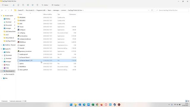The image size is (190, 107).
Task: Select the RESOURCE folder
Action: (x=47, y=21)
